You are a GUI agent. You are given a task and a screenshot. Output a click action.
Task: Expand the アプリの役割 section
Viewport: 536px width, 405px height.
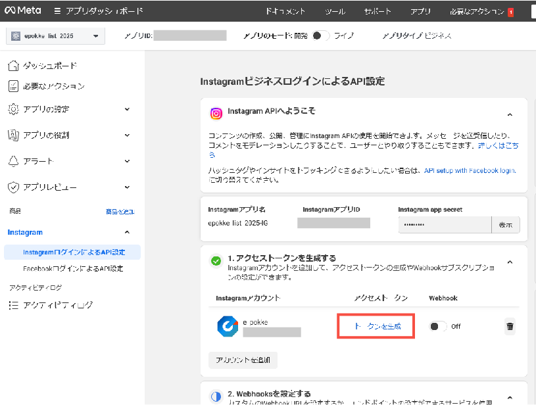[x=127, y=135]
